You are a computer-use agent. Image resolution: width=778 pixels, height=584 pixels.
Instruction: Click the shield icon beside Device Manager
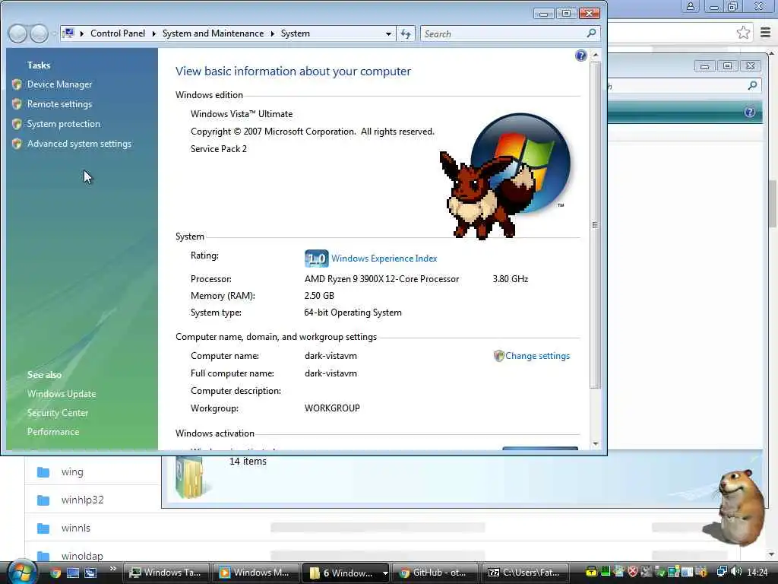click(17, 84)
